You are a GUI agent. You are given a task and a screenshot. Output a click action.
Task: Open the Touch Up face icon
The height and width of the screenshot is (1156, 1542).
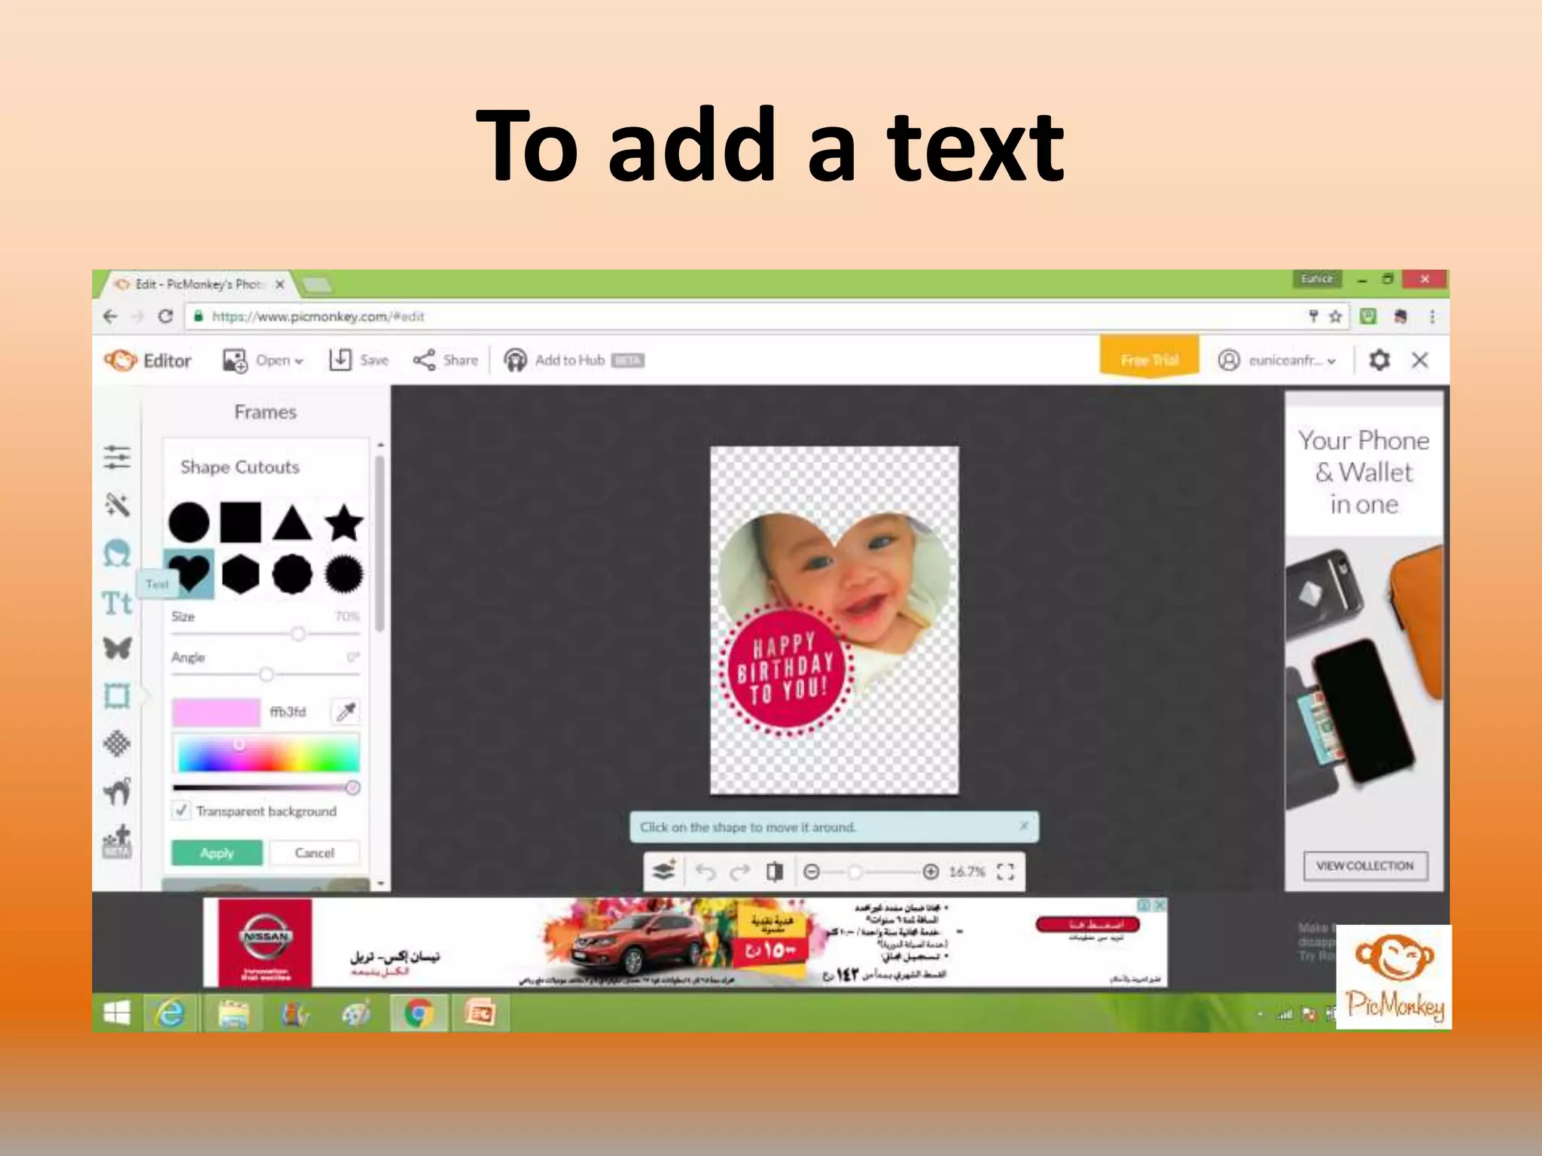117,553
